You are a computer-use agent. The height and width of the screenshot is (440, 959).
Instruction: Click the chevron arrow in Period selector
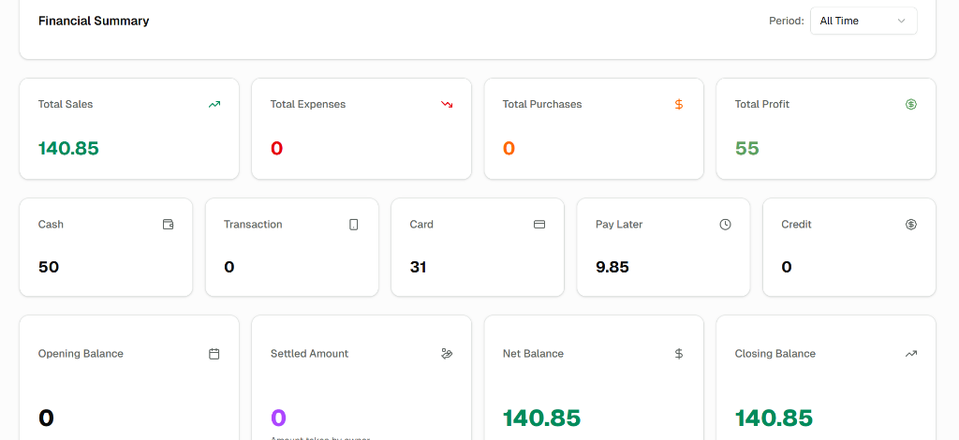(901, 21)
